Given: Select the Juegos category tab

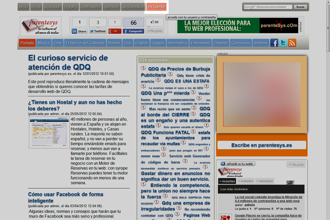Looking at the screenshot, I should tap(158, 43).
